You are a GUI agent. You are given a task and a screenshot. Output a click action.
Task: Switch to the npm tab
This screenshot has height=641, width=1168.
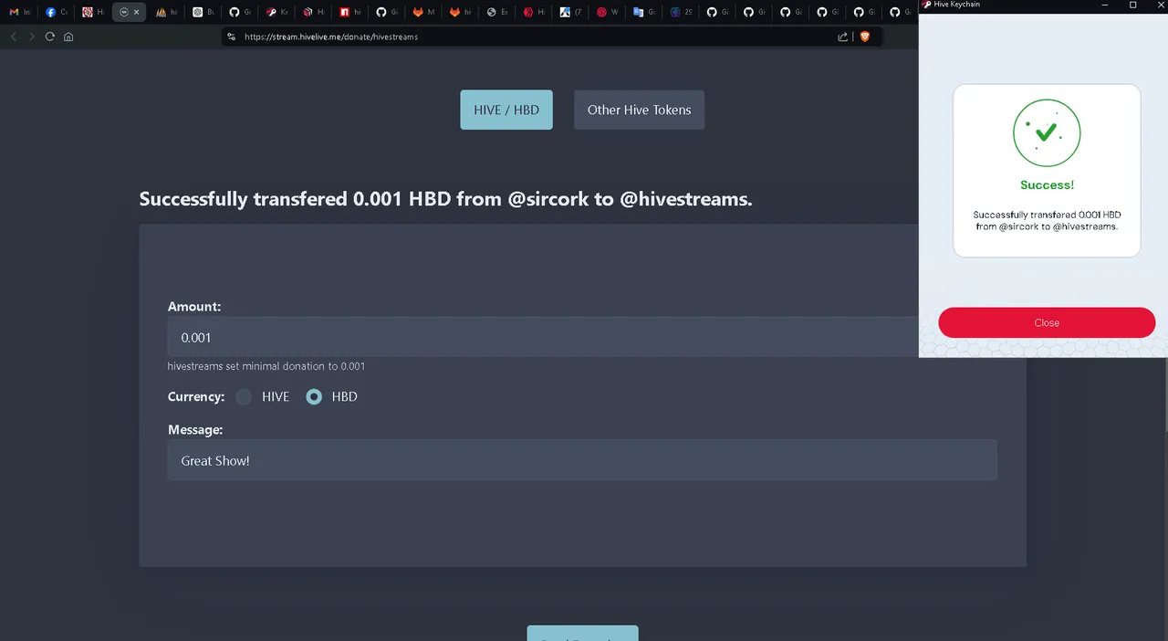click(349, 12)
